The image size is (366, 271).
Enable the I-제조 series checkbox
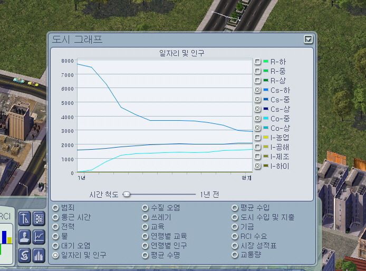click(x=257, y=157)
